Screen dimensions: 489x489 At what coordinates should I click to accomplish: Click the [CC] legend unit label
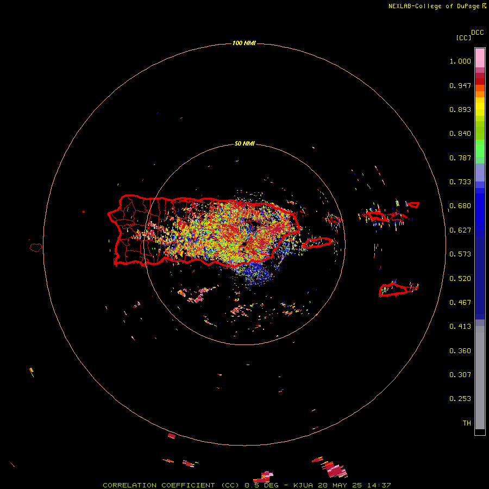tap(463, 37)
